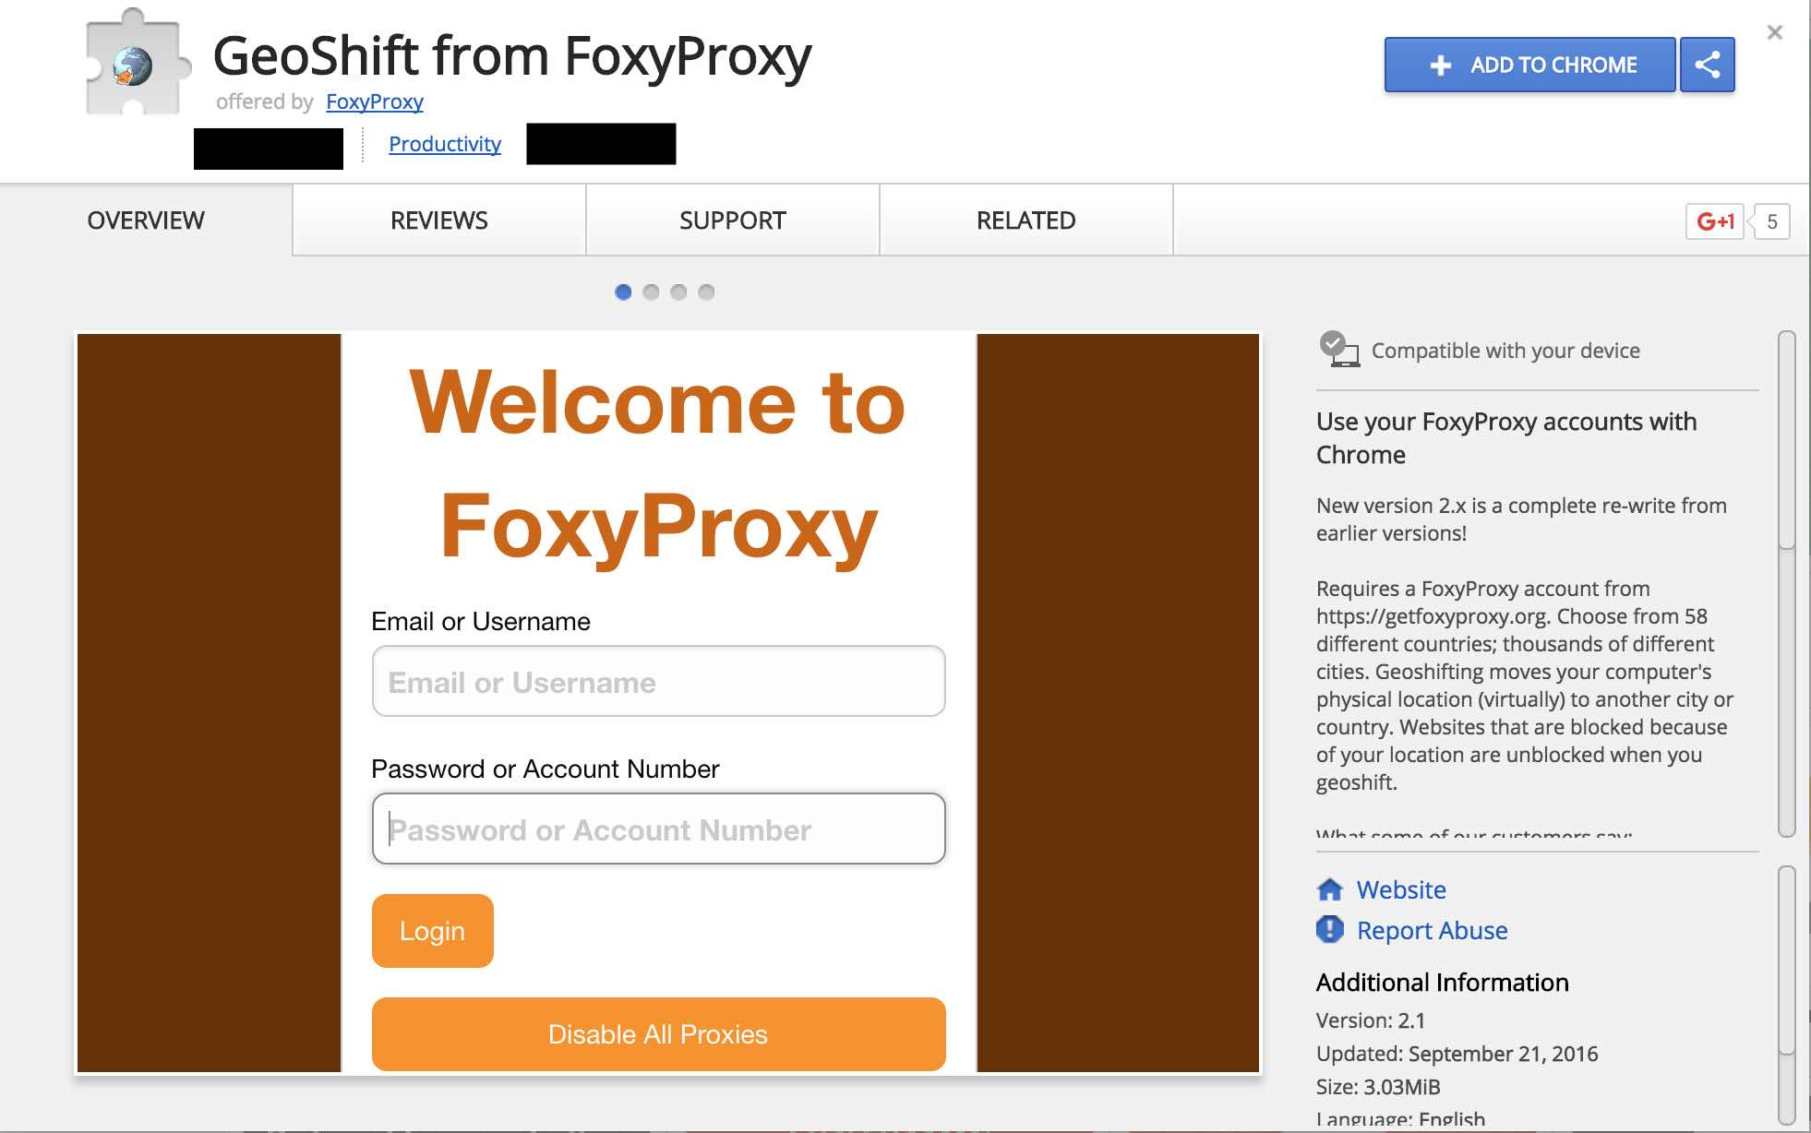Click the third carousel dot indicator
Screen dimensions: 1811x1133
679,291
